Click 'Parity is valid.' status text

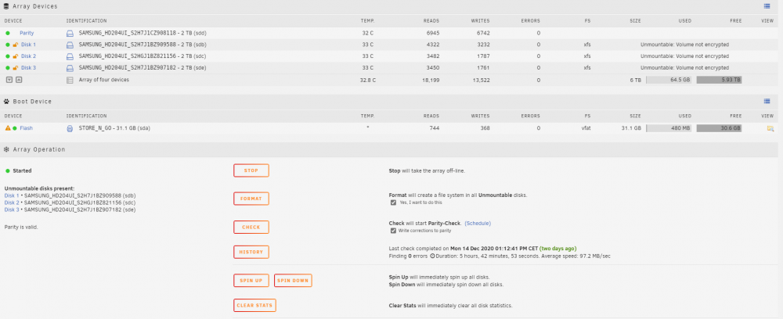(21, 228)
